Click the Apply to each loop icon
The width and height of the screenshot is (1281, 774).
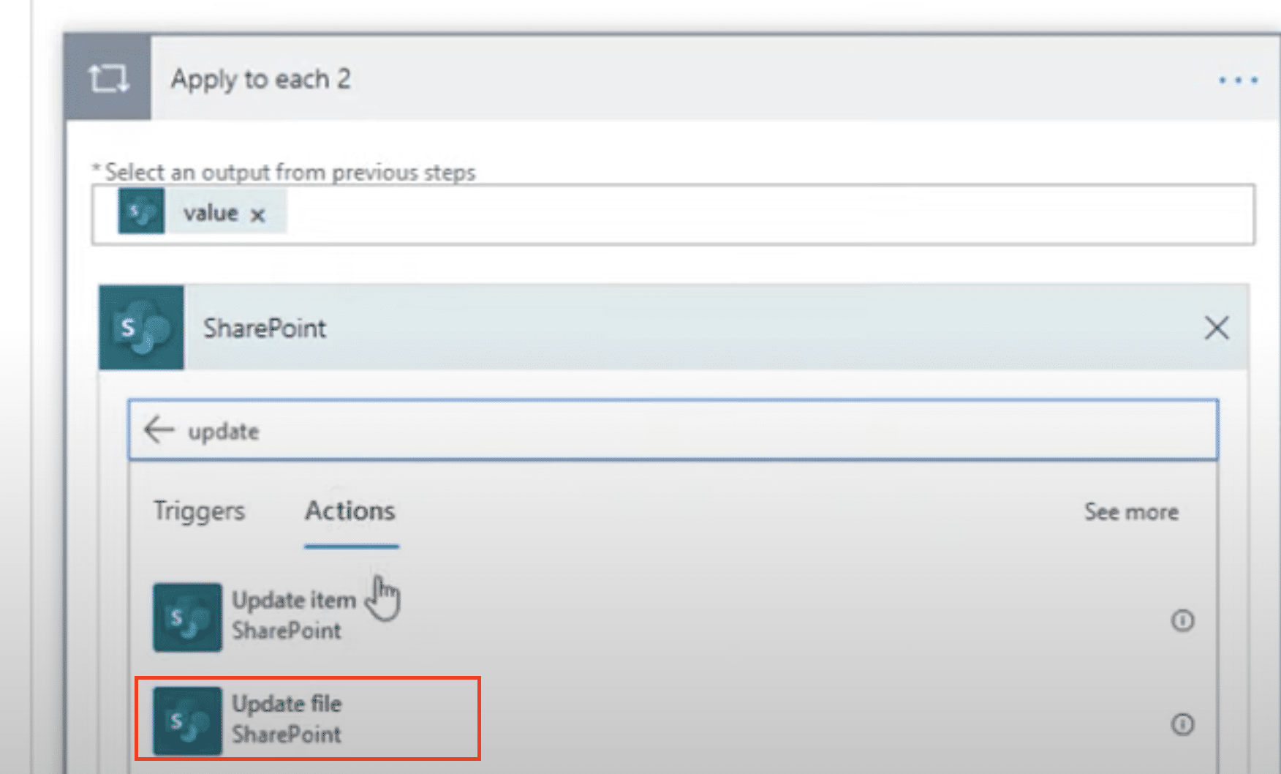pos(108,78)
